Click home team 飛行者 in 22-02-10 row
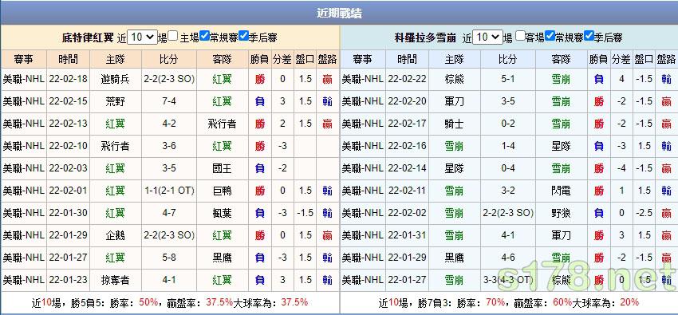The height and width of the screenshot is (315, 678). tap(115, 146)
